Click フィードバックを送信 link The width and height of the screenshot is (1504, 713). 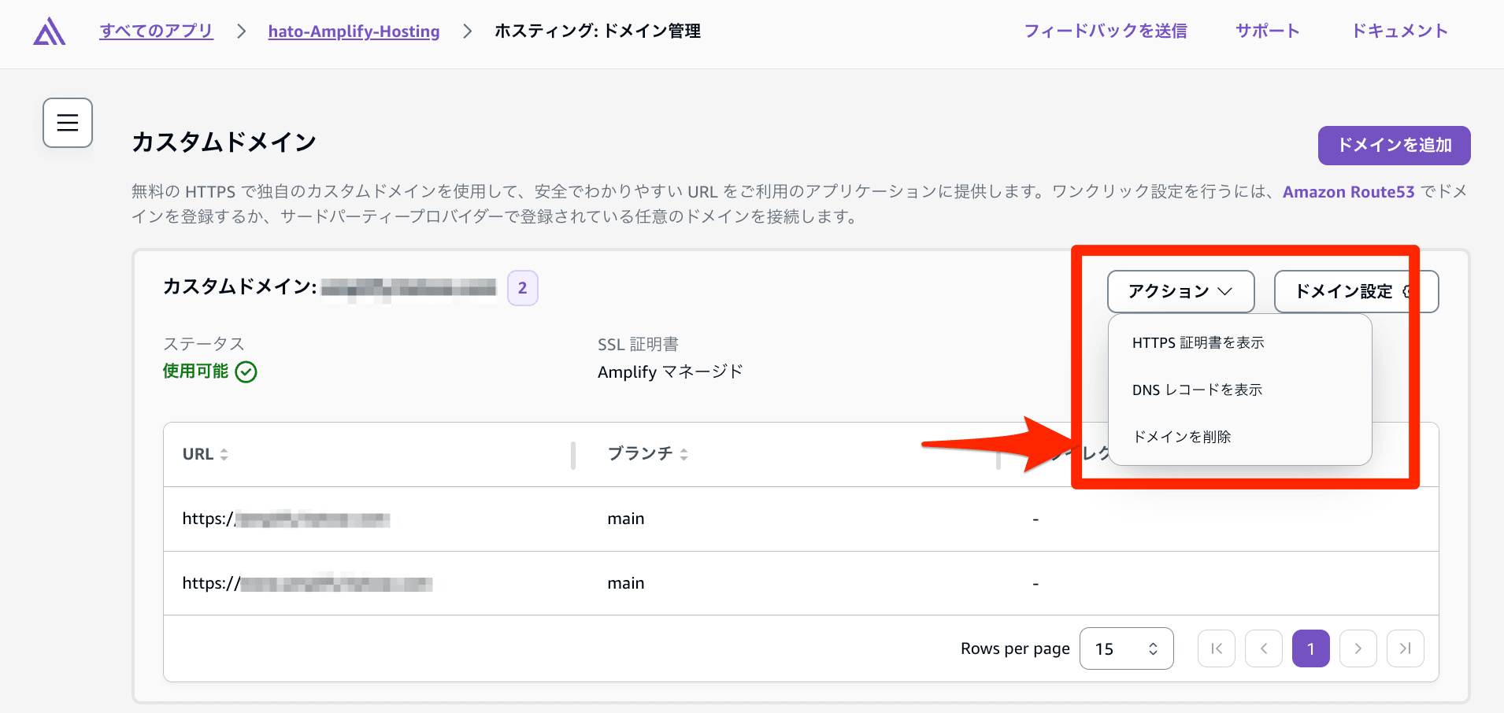pyautogui.click(x=1106, y=31)
